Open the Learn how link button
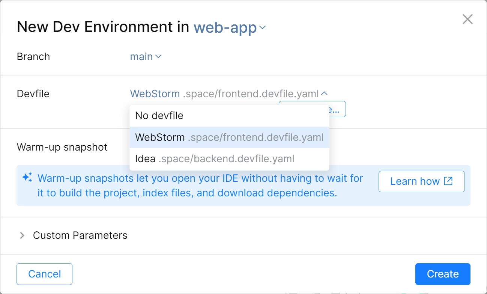Image resolution: width=487 pixels, height=294 pixels. [421, 181]
